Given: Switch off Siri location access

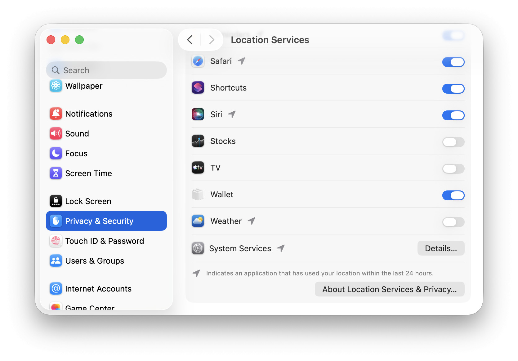Looking at the screenshot, I should click(x=453, y=115).
